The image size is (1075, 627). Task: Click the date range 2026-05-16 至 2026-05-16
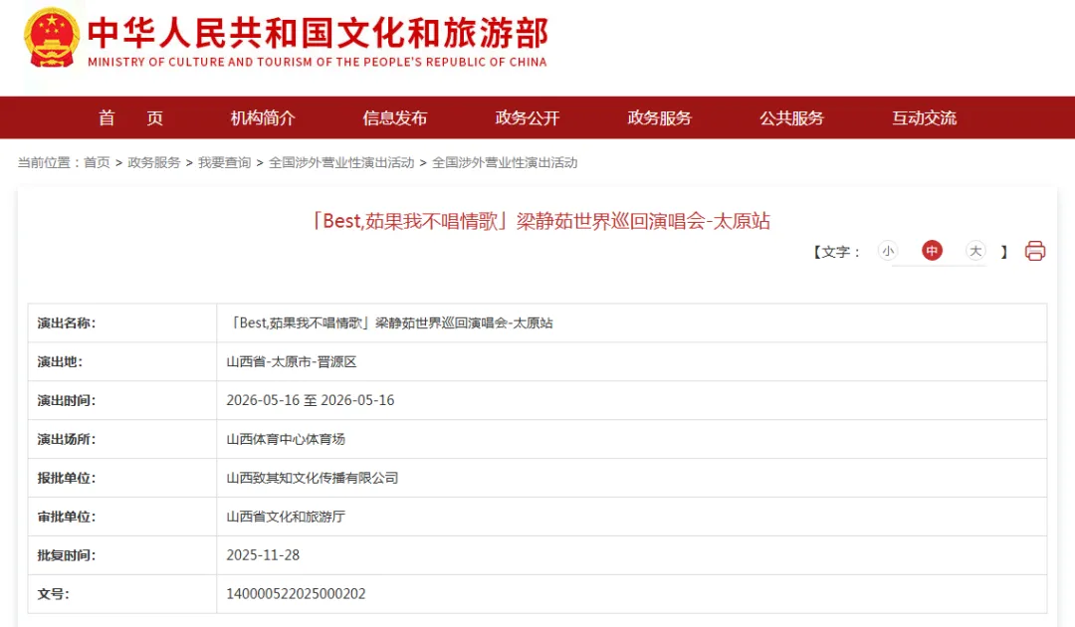311,400
